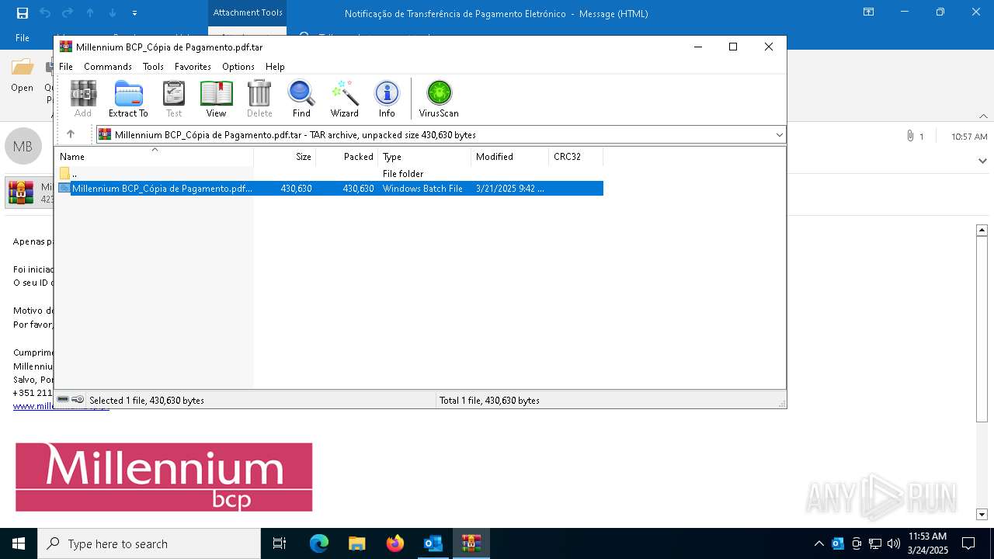Show archive Info
The width and height of the screenshot is (994, 559).
pyautogui.click(x=387, y=99)
